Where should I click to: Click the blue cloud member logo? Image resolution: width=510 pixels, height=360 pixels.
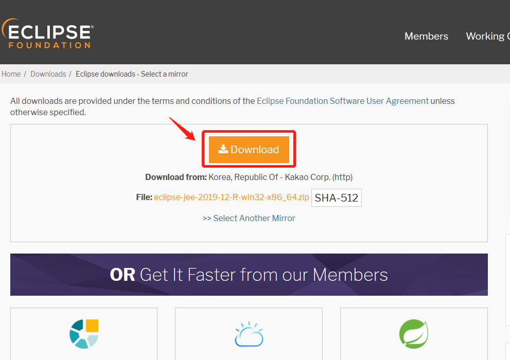(x=249, y=334)
